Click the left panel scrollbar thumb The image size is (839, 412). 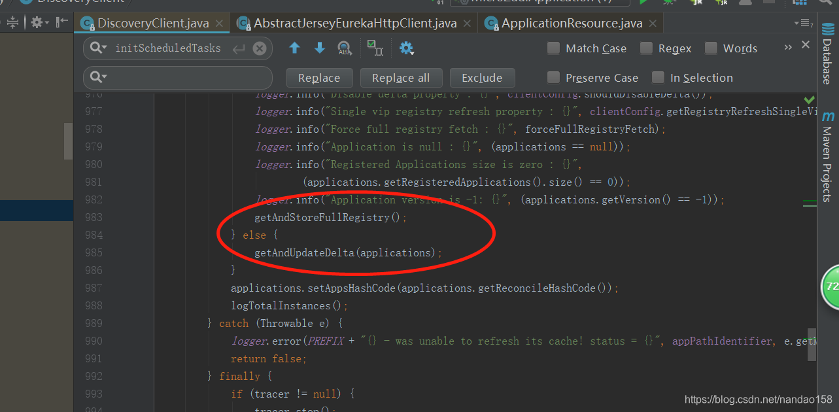[x=68, y=141]
